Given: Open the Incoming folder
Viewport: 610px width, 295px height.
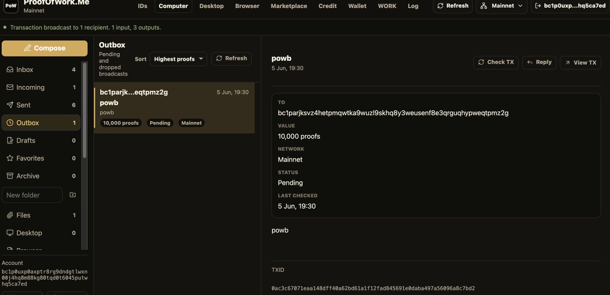Looking at the screenshot, I should point(41,87).
